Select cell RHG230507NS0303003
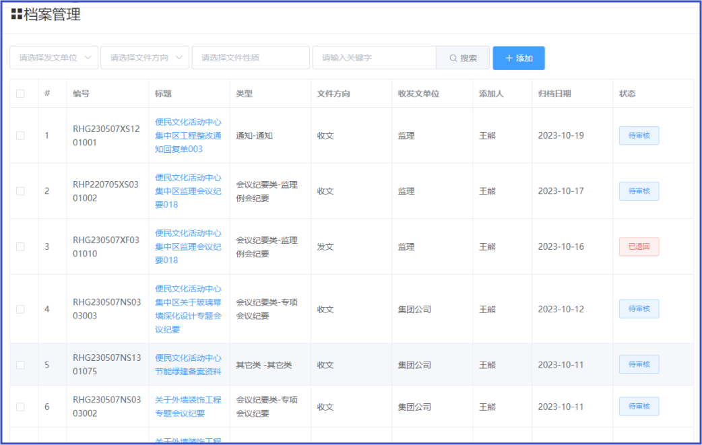 pyautogui.click(x=107, y=309)
